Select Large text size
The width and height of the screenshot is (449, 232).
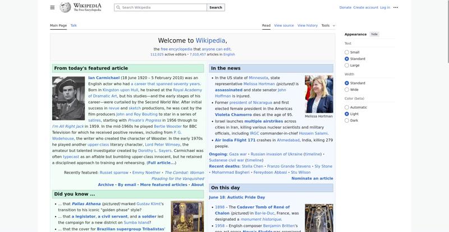coord(347,66)
